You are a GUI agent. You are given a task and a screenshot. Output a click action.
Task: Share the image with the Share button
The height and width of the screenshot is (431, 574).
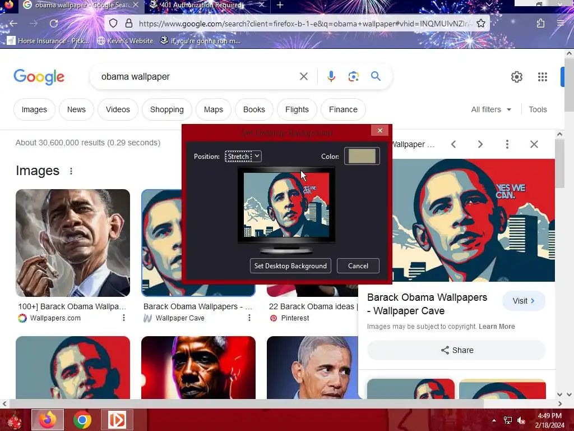(457, 350)
